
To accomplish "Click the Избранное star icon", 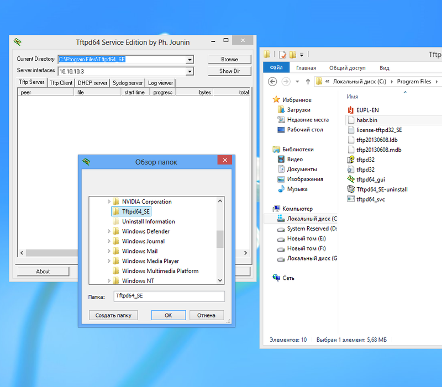I will click(276, 99).
